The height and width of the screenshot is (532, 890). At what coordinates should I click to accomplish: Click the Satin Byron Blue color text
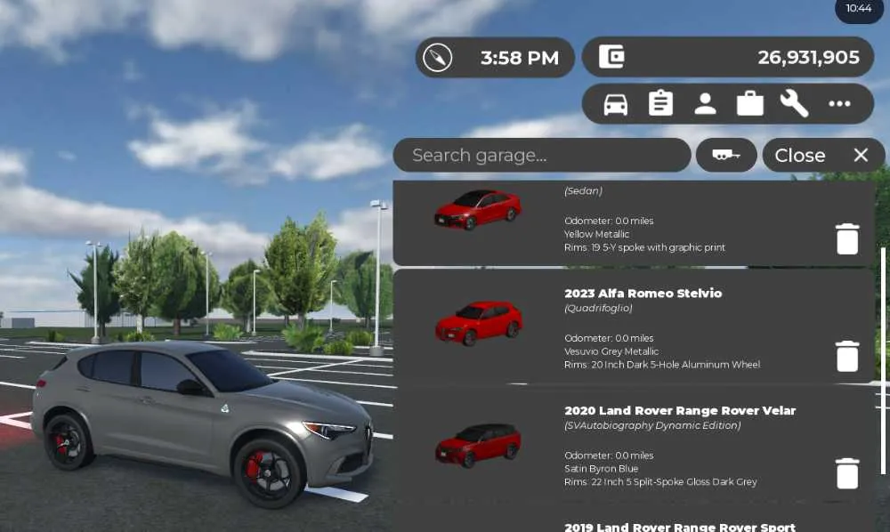pos(601,469)
